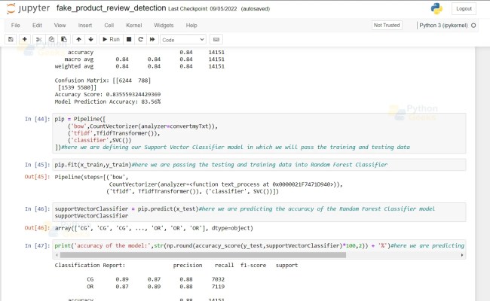Screen dimensions: 490x301
Task: Click the save and checkpoint icon
Action: tap(11, 39)
